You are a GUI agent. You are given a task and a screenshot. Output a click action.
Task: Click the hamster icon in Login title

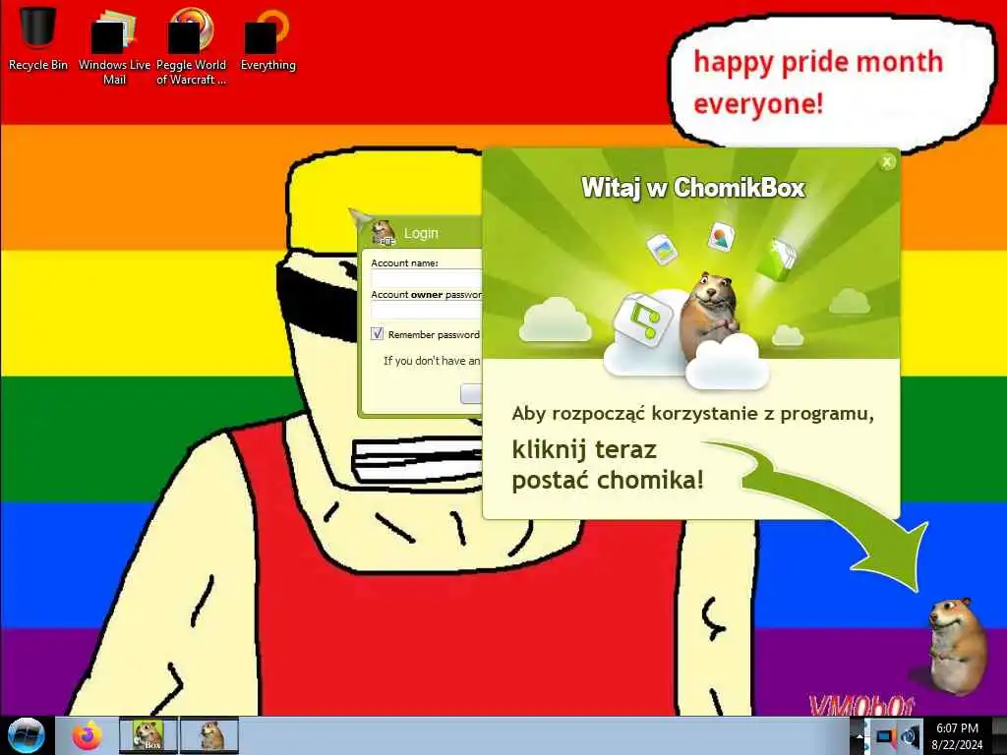point(383,232)
